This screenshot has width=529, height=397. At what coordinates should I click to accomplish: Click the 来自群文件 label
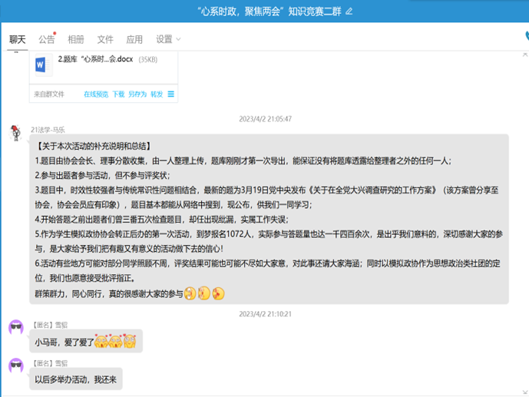49,94
